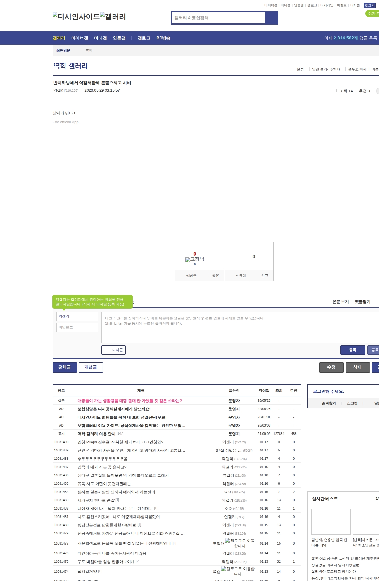The height and width of the screenshot is (581, 379).
Task: Click the 고정닉 upvote icon
Action: click(x=195, y=259)
